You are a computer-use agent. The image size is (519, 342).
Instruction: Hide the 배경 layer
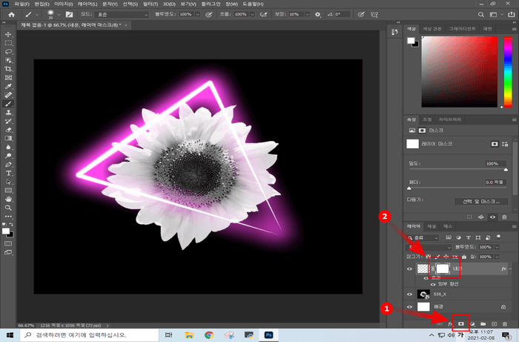click(409, 306)
